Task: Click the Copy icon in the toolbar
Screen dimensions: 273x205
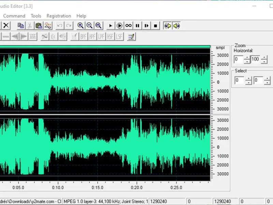Action: click(21, 26)
